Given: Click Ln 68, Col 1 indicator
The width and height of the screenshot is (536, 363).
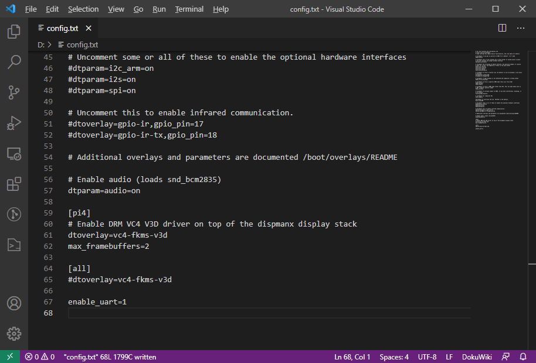Looking at the screenshot, I should pyautogui.click(x=352, y=357).
